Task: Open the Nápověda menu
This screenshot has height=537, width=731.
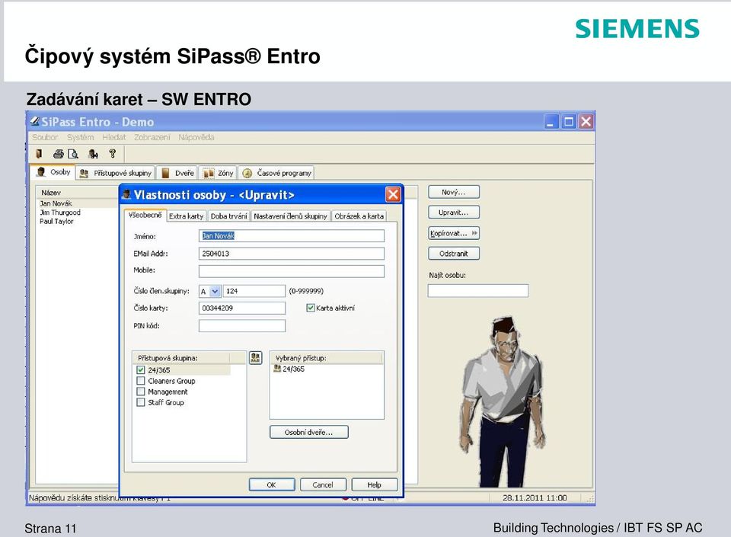Action: pyautogui.click(x=196, y=137)
